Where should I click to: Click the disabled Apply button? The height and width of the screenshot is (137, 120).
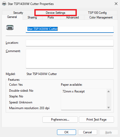[x=109, y=132]
